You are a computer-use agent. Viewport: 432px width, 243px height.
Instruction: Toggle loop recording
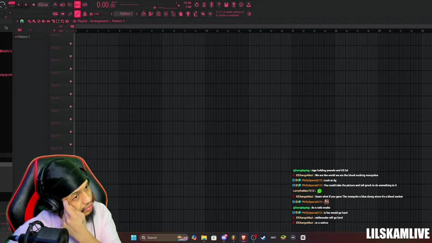tap(85, 5)
